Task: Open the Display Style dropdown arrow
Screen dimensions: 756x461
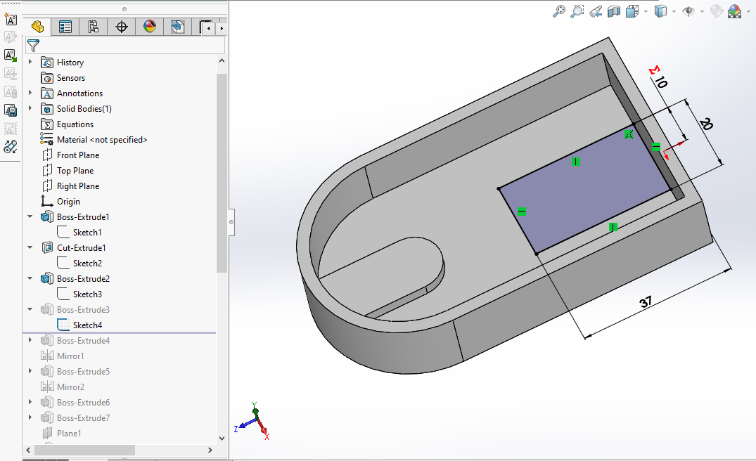Action: tap(674, 11)
